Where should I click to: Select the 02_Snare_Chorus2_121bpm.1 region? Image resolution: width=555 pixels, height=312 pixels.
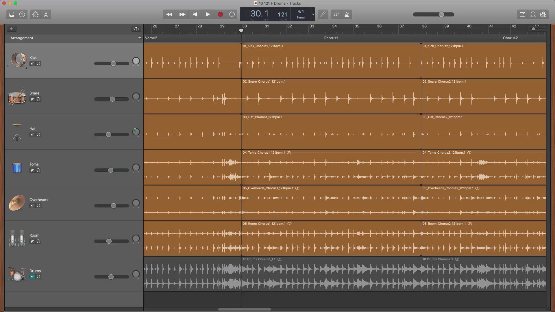click(484, 96)
